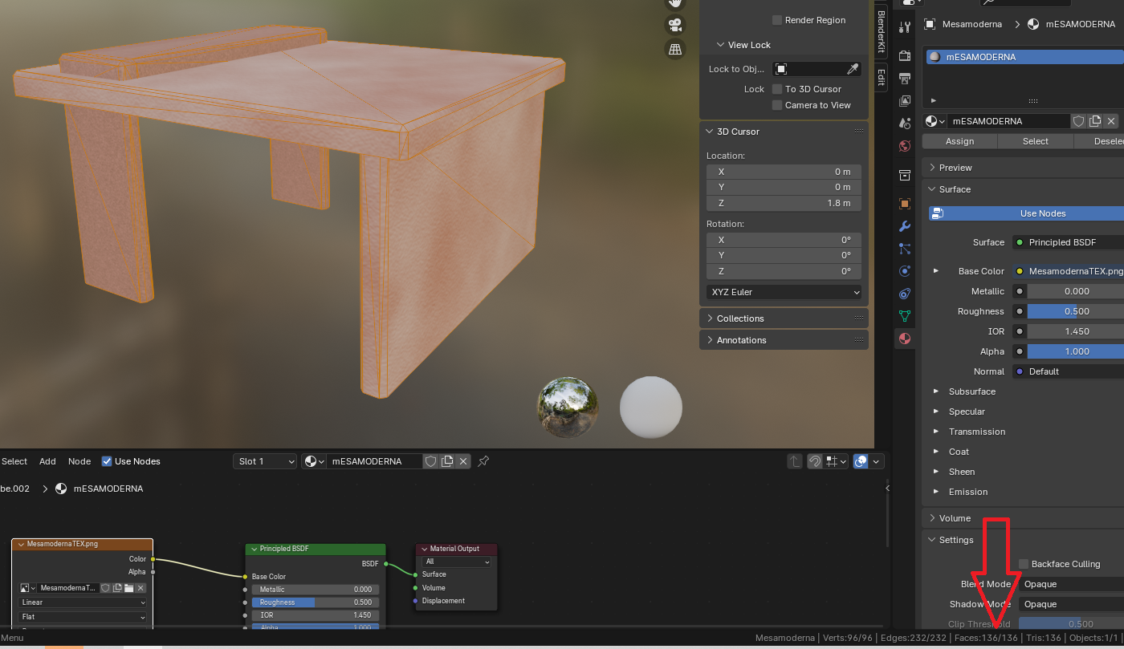Screen dimensions: 1124x649
Task: Click the Assign material button
Action: coord(959,141)
